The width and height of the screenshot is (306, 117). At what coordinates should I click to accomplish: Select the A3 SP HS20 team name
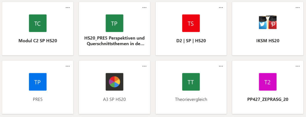click(x=114, y=99)
